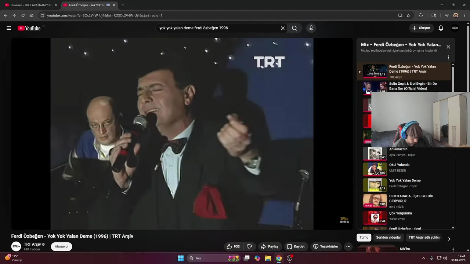Select the Tümü filter chip
The height and width of the screenshot is (264, 470).
pos(364,238)
